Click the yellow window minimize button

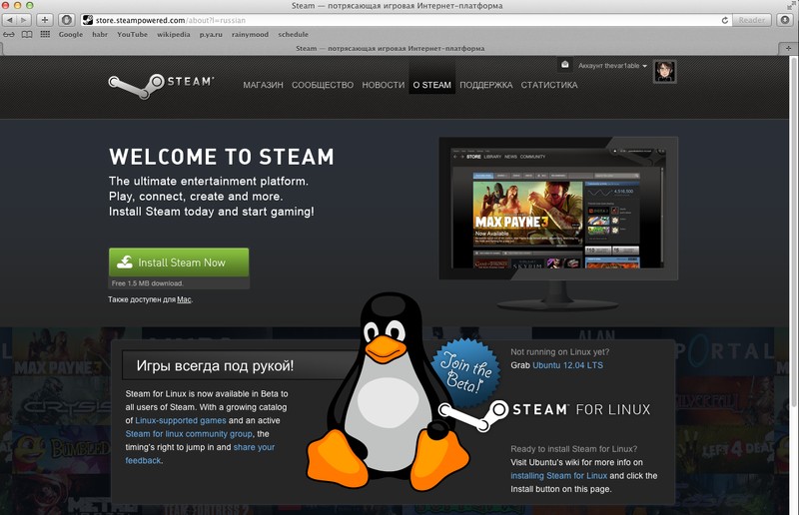[17, 5]
